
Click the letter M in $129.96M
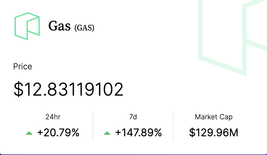pyautogui.click(x=234, y=133)
